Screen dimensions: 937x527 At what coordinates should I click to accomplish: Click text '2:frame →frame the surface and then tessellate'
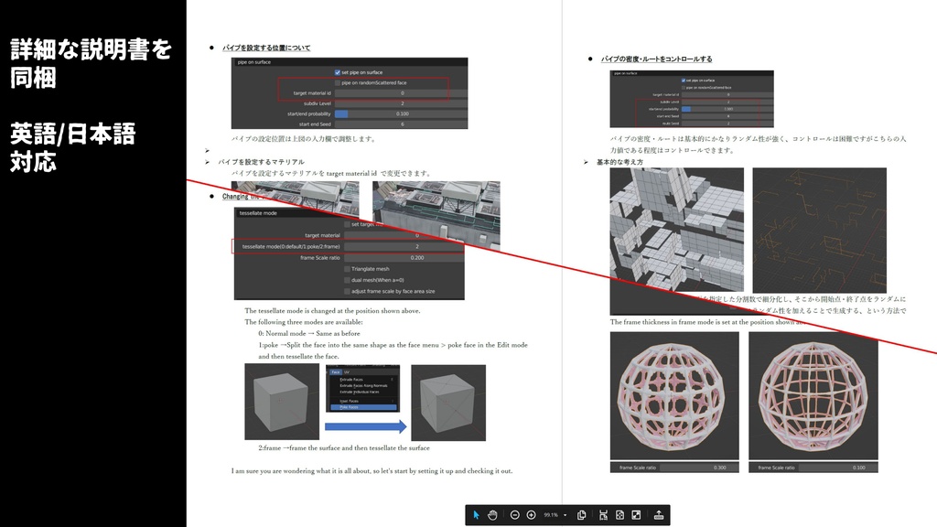344,447
